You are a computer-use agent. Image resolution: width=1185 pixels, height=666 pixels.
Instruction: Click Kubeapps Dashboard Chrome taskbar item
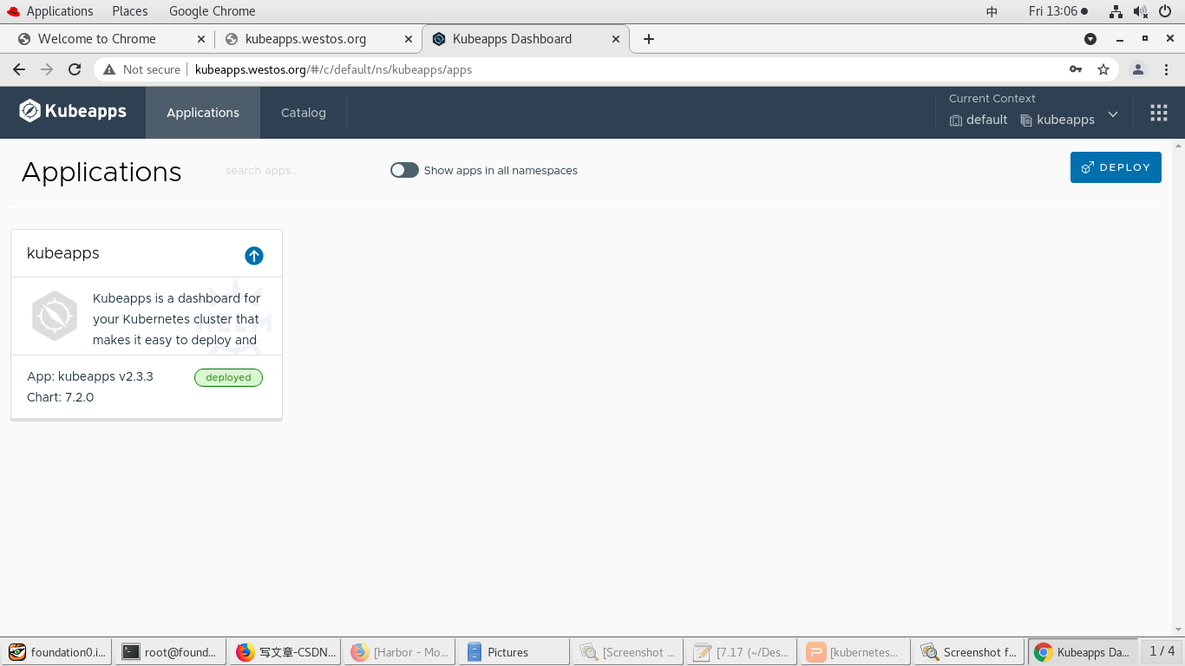click(1083, 652)
